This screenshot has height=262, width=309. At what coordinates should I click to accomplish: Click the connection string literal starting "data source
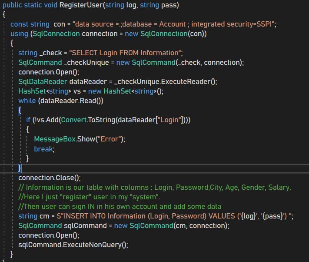[173, 24]
